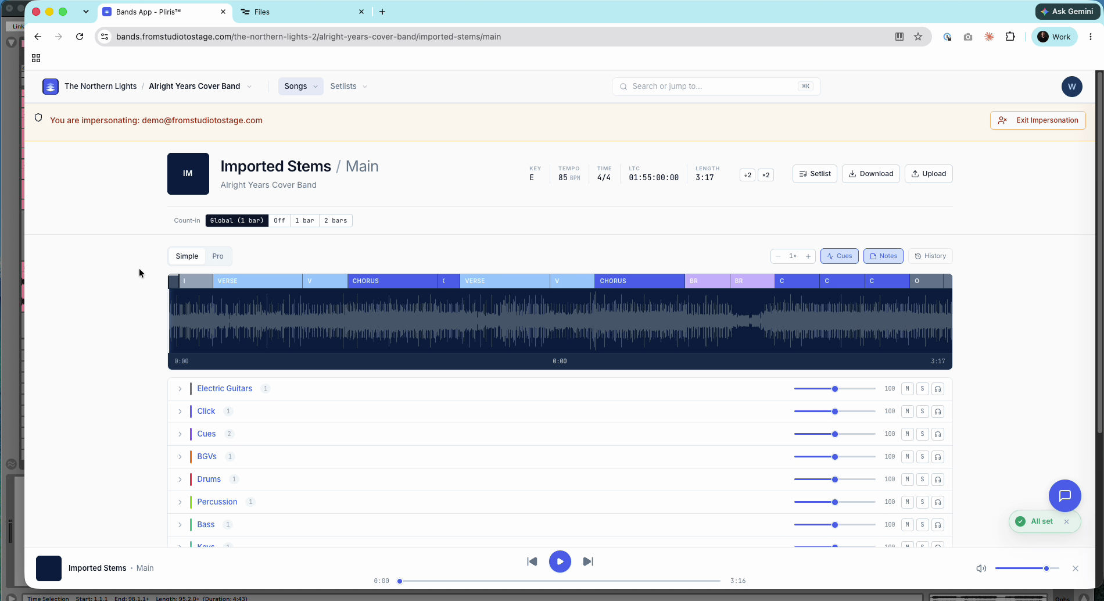1104x601 pixels.
Task: Solo the Drums track
Action: (x=922, y=480)
